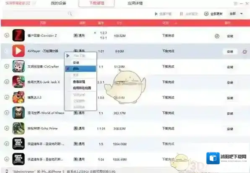Screen dimensions: 250x173
Task: Click the 1556.49M size value
Action: (120, 159)
